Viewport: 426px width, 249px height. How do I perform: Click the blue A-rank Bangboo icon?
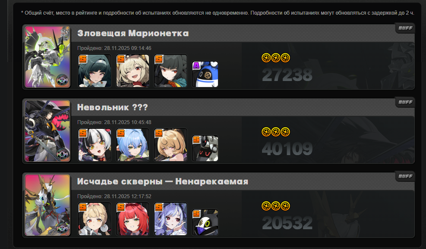coord(205,74)
